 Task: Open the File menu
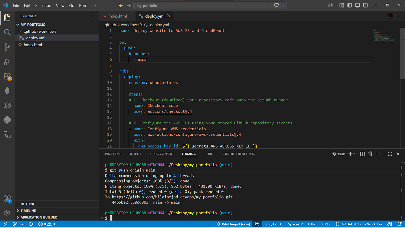(x=16, y=5)
